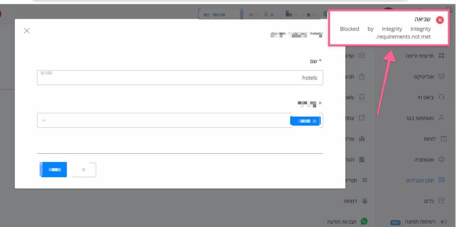Click the אנליטיקס presentation icon
456x227 pixels.
[441, 77]
